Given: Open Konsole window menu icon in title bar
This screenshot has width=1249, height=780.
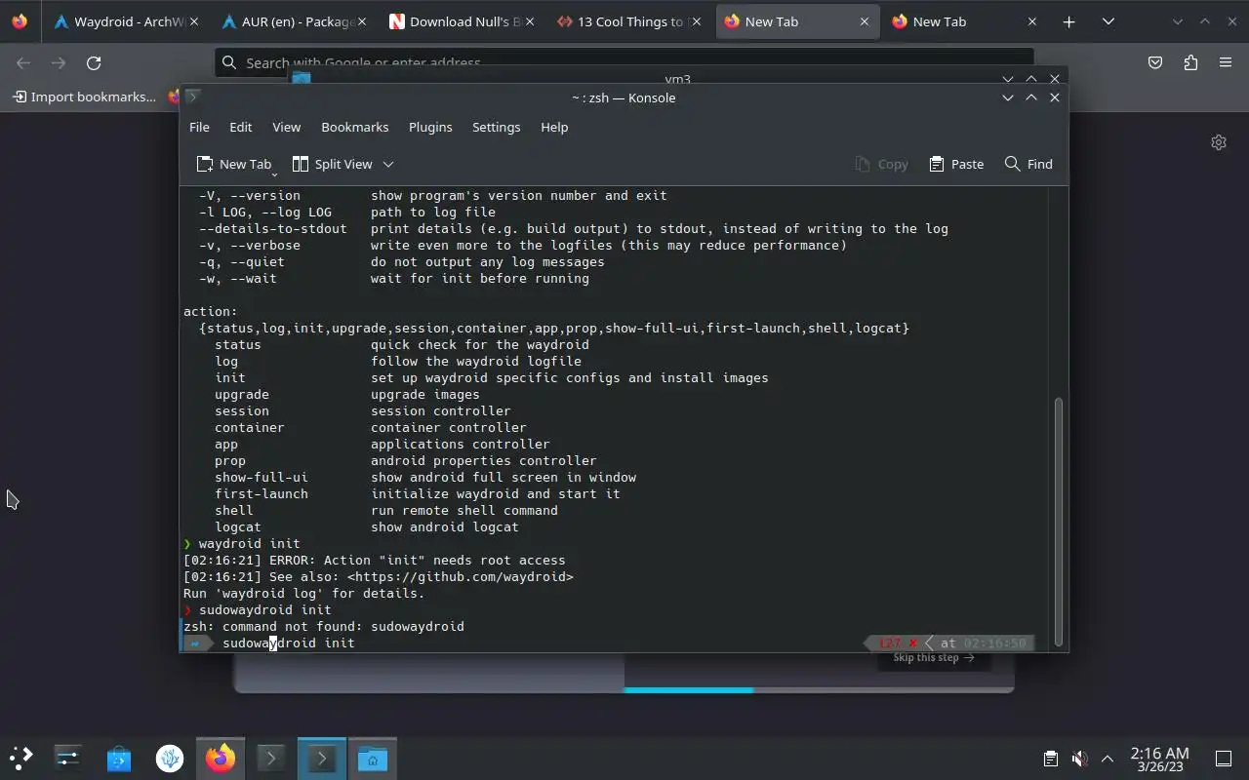Looking at the screenshot, I should coord(192,97).
